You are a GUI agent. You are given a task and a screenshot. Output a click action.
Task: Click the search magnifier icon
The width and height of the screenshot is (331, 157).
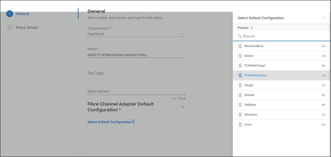pos(240,36)
